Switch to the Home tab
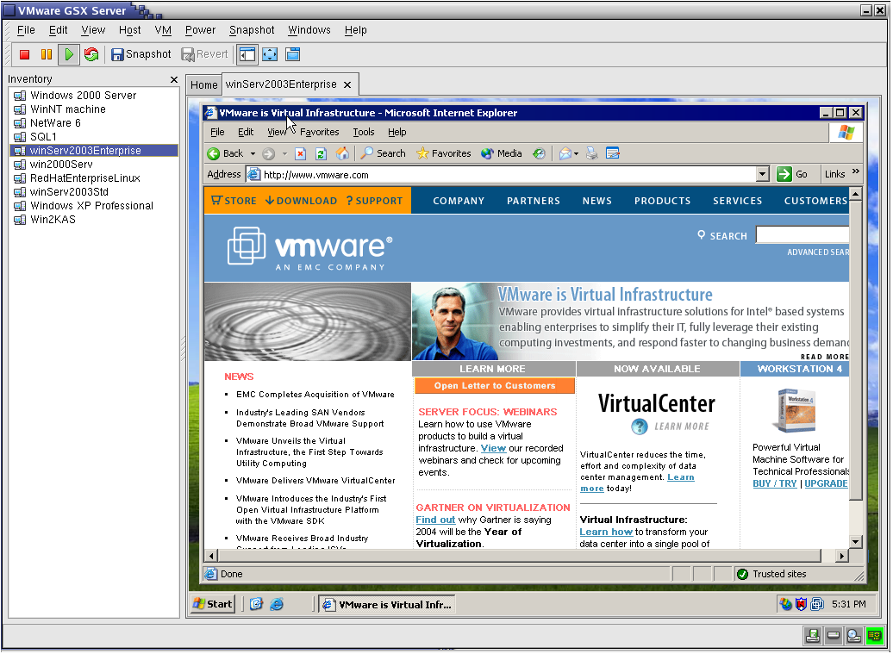This screenshot has width=893, height=654. 204,84
